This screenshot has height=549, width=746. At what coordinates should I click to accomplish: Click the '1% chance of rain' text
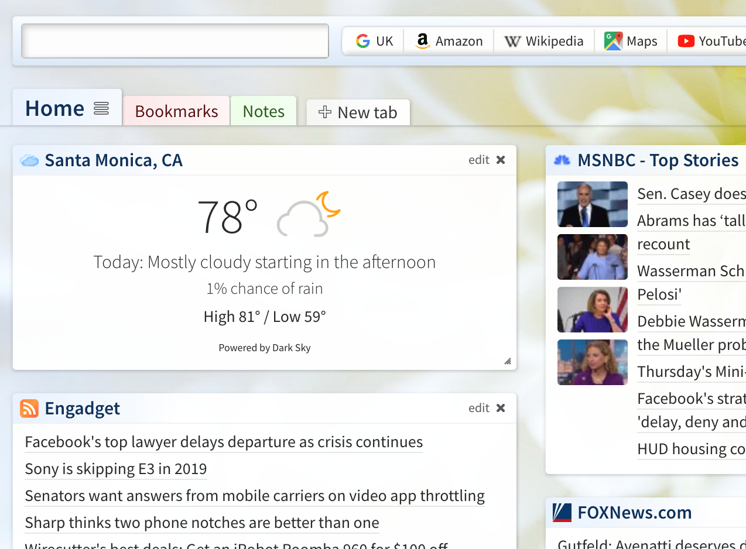(x=265, y=289)
